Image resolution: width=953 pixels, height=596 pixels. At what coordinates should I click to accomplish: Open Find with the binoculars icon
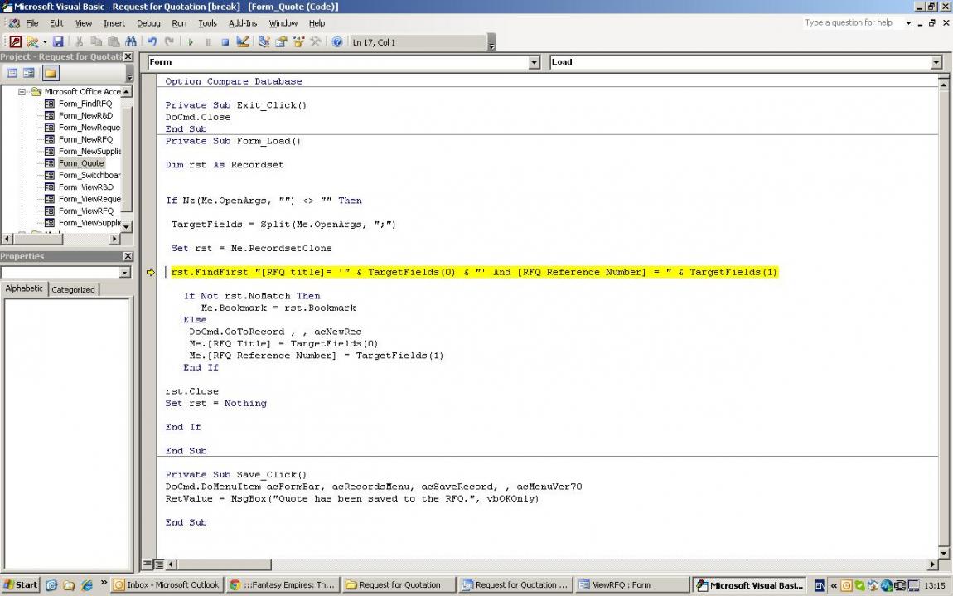click(131, 42)
